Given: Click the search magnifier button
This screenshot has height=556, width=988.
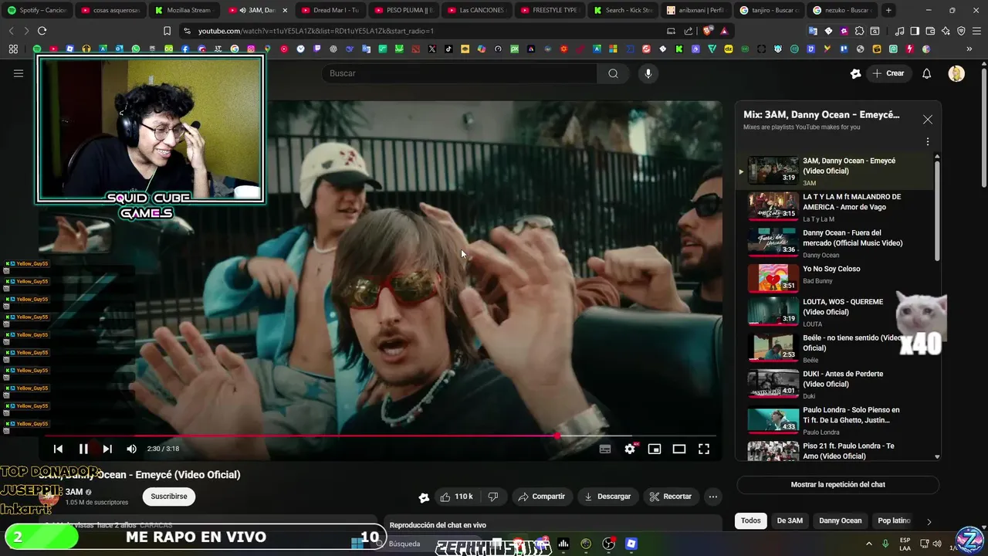Looking at the screenshot, I should [613, 73].
